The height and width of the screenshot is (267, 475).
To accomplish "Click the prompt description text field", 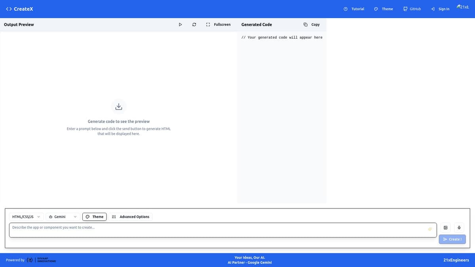I will pyautogui.click(x=214, y=230).
